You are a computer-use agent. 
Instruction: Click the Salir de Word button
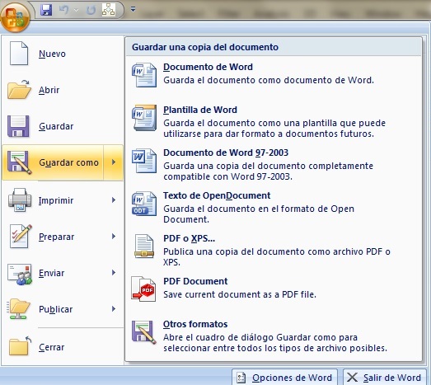[385, 378]
